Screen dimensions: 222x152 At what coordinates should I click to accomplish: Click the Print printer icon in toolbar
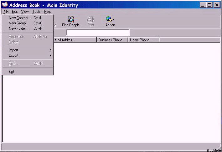pos(90,19)
